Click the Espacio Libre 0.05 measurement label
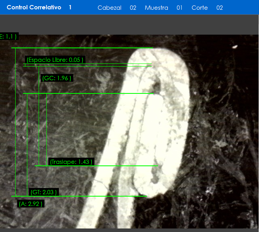259x232 pixels. (x=55, y=60)
